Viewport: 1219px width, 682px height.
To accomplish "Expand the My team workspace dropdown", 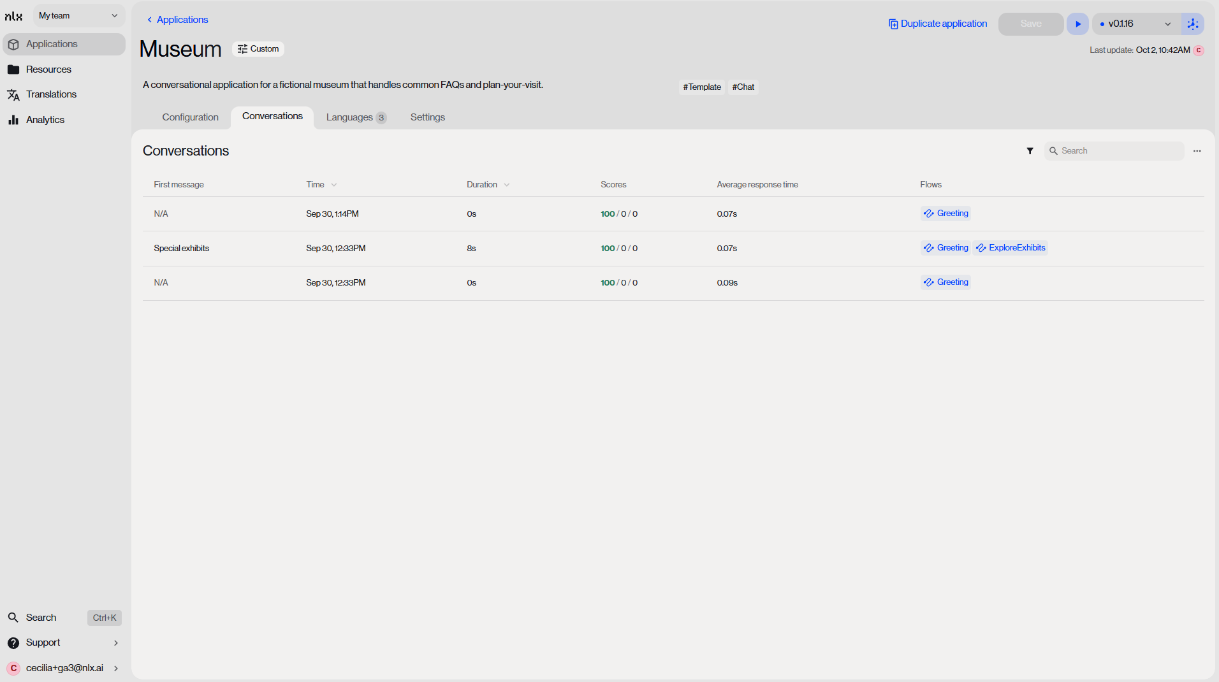I will [78, 16].
